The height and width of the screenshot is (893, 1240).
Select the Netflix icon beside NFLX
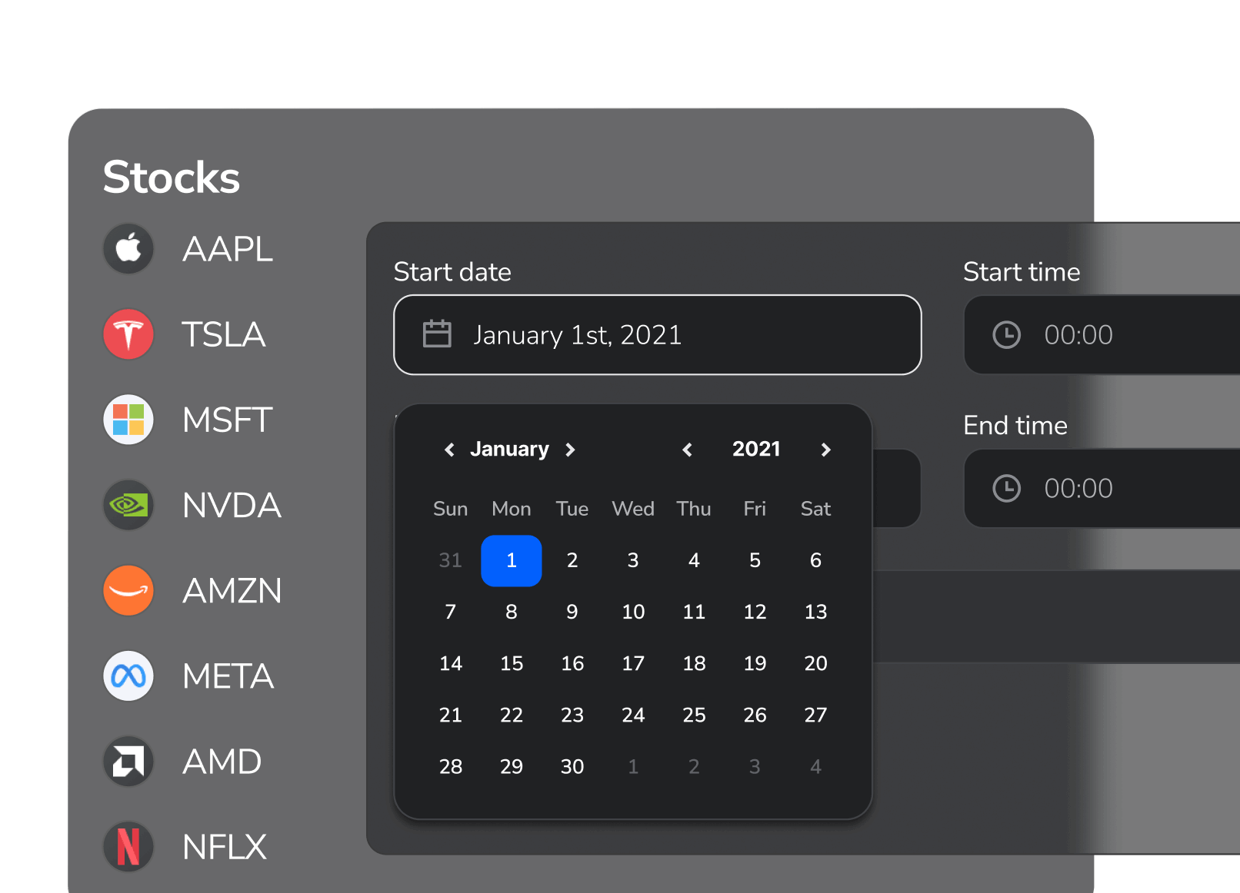tap(128, 846)
